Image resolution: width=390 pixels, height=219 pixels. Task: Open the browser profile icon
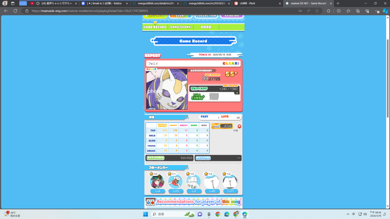[x=5, y=3]
